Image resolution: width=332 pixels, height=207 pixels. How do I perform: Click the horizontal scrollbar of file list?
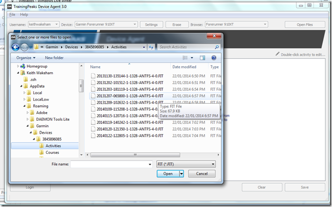(x=135, y=155)
